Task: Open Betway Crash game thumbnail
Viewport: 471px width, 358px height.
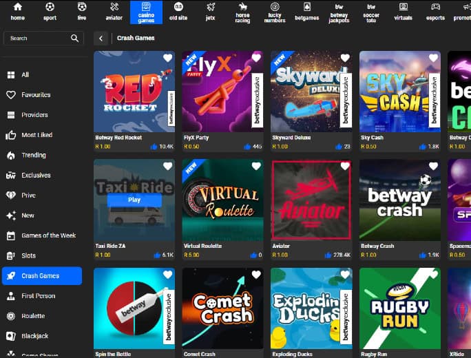Action: pyautogui.click(x=400, y=200)
